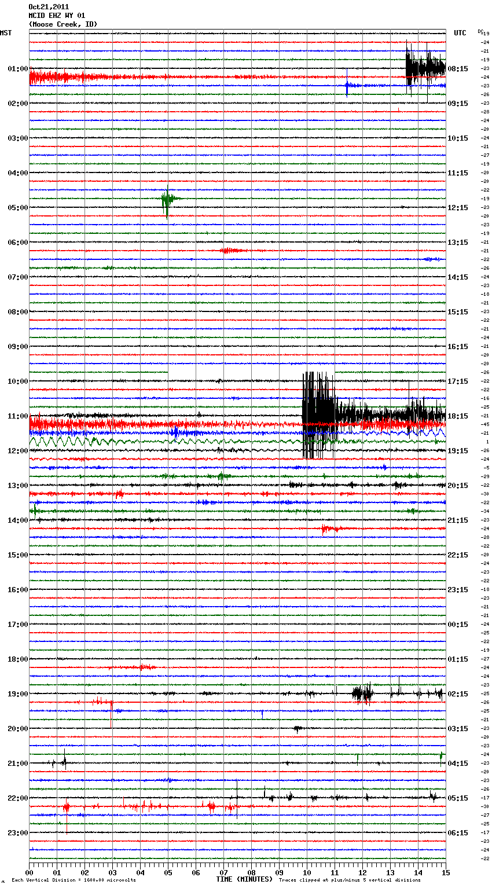Click the 06:15 UTC time label
492x888 pixels.
point(458,833)
